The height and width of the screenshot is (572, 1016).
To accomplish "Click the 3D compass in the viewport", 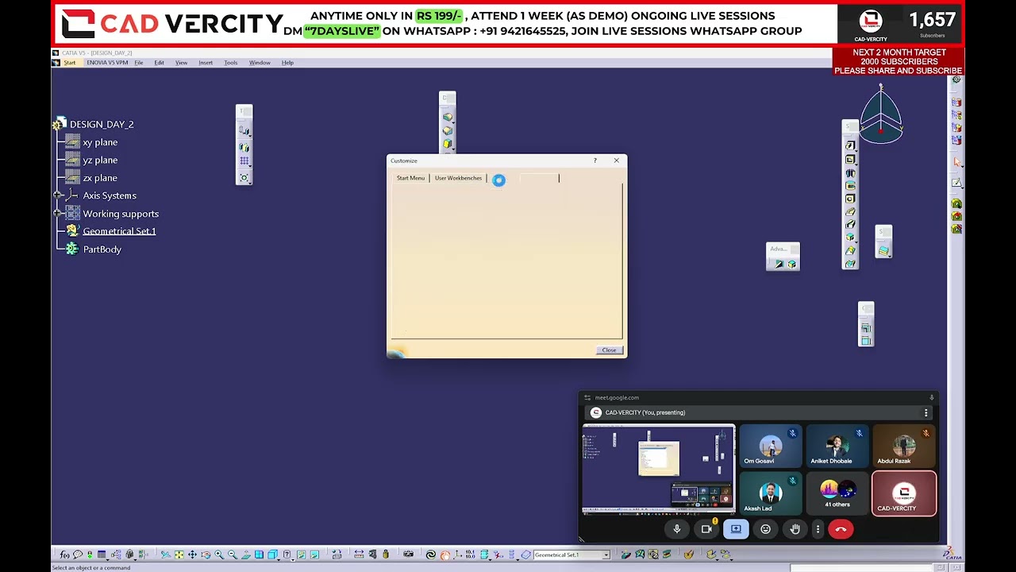I will tap(880, 117).
